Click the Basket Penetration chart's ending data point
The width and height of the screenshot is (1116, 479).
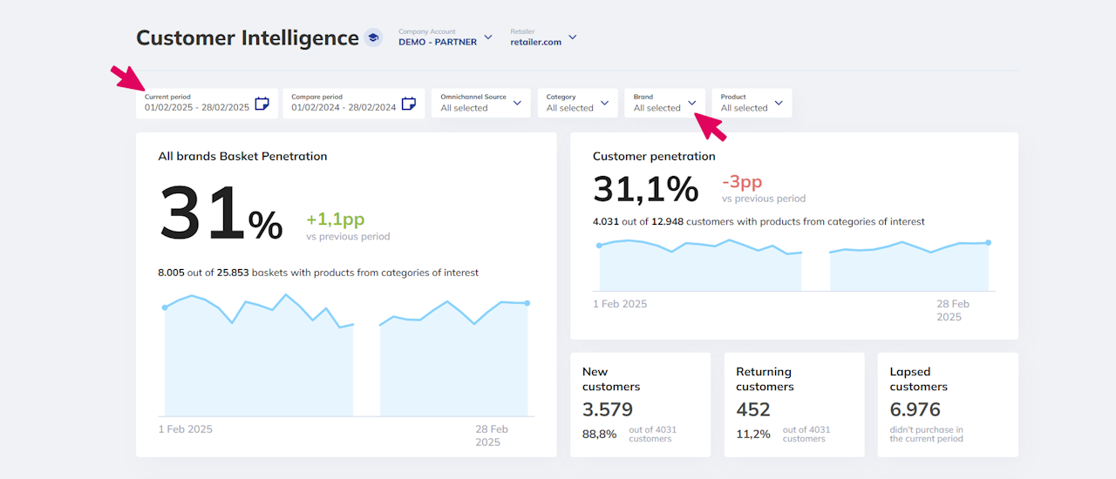527,303
